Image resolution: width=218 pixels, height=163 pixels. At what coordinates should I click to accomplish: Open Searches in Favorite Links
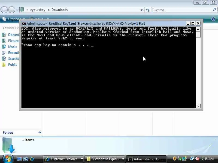coord(13,59)
